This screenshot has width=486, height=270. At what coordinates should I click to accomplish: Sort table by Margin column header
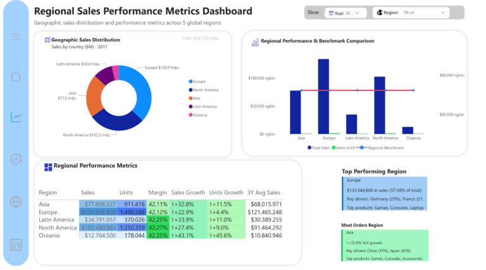(x=157, y=192)
